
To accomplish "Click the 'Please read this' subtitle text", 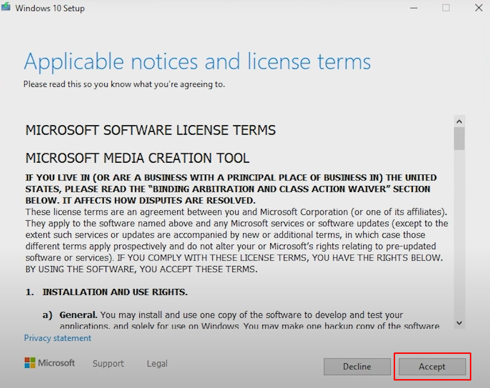I will pyautogui.click(x=124, y=85).
